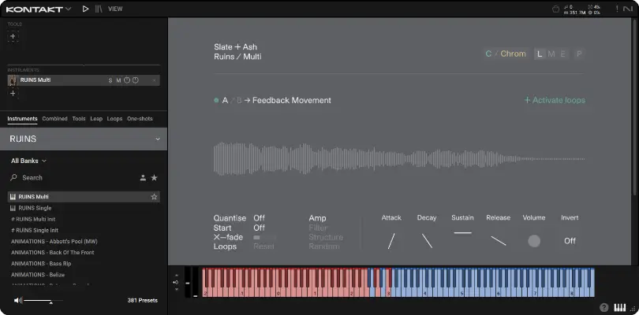639x315 pixels.
Task: Open the All Banks dropdown
Action: [x=28, y=161]
